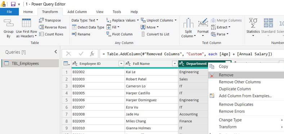
Task: Expand Use First Row as Headers dropdown
Action: click(36, 36)
